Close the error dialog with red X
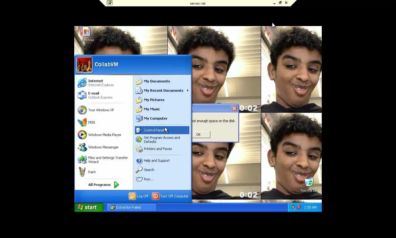This screenshot has width=396, height=238. [x=234, y=108]
